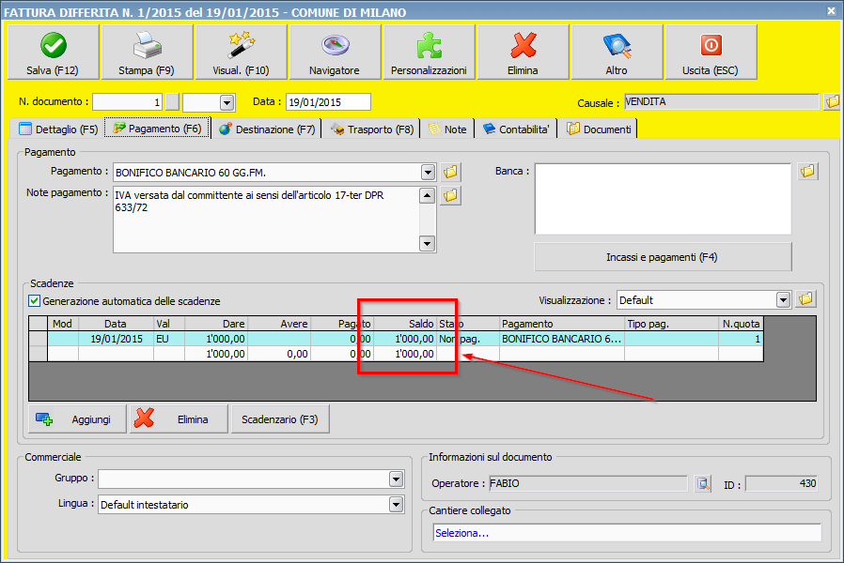
Task: Click the Aggiungi icon in Scadenze section
Action: 45,418
